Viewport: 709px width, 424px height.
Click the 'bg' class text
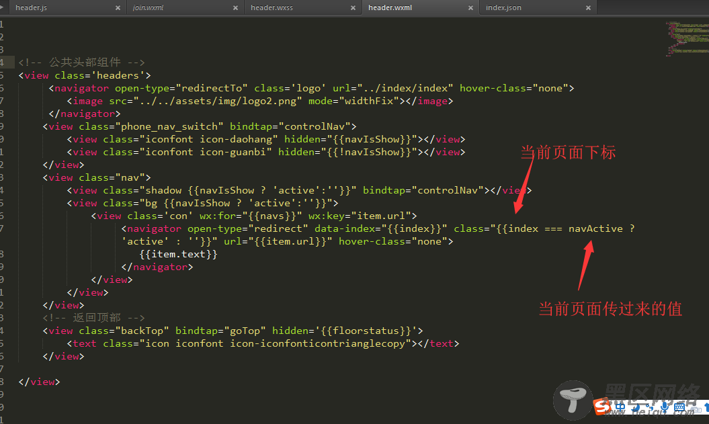(x=151, y=203)
